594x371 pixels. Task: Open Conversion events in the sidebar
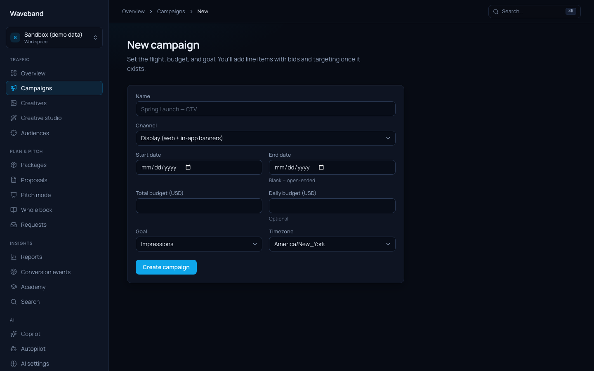coord(54,272)
